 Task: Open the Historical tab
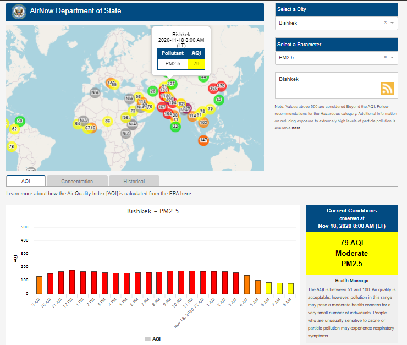coord(134,181)
